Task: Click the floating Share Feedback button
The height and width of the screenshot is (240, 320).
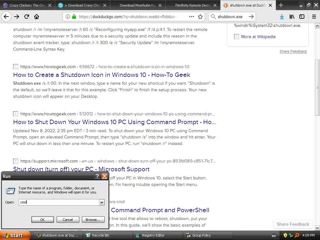Action: coord(293,224)
